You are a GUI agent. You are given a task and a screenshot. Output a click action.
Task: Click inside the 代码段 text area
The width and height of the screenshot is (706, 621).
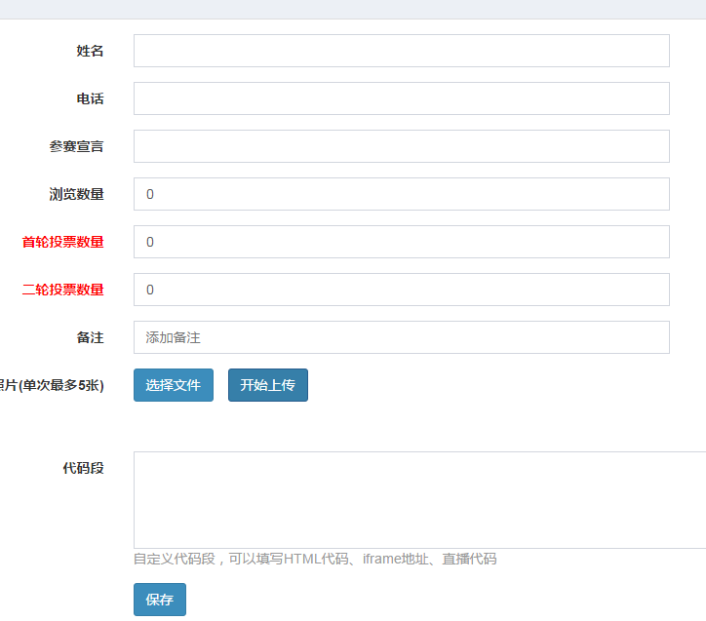pyautogui.click(x=419, y=499)
